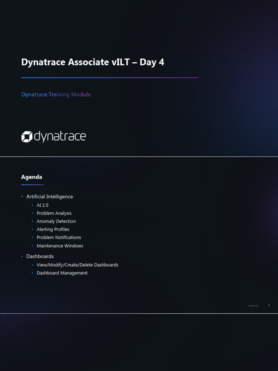Click the "Dynatrace Training Module" subtitle
Viewport: 278px width, 371px height.
tap(56, 95)
